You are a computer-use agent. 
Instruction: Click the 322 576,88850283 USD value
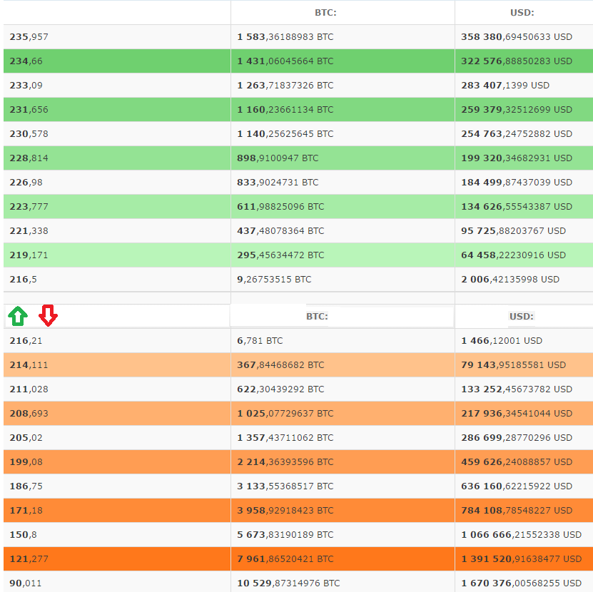(x=517, y=61)
